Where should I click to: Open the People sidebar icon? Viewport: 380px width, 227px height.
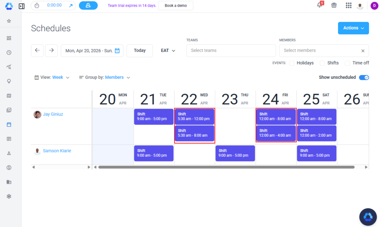point(9,153)
